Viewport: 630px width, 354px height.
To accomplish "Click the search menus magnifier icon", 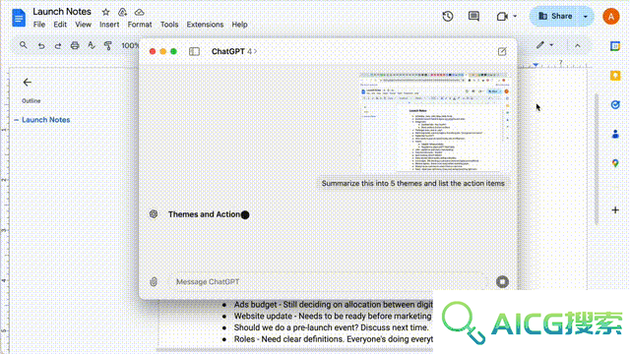I will [x=24, y=45].
